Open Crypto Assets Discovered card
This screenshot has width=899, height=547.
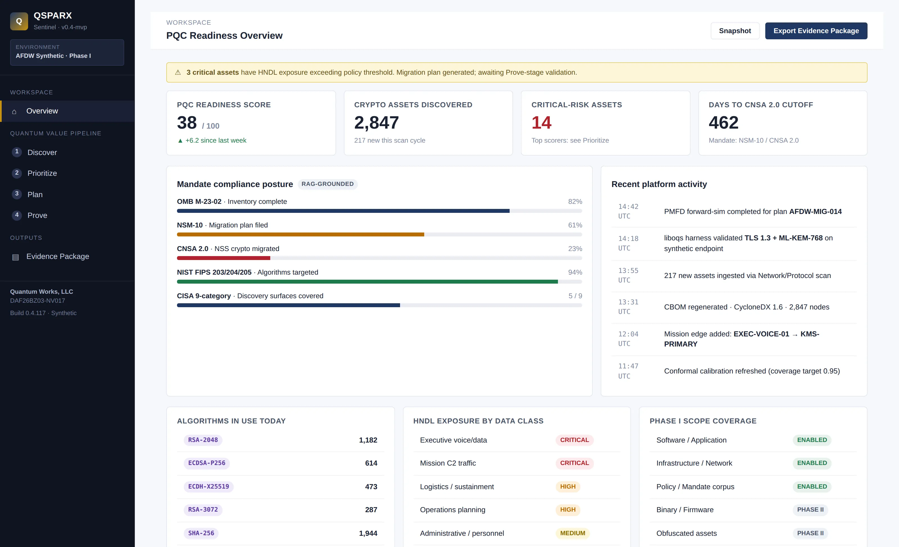point(428,123)
